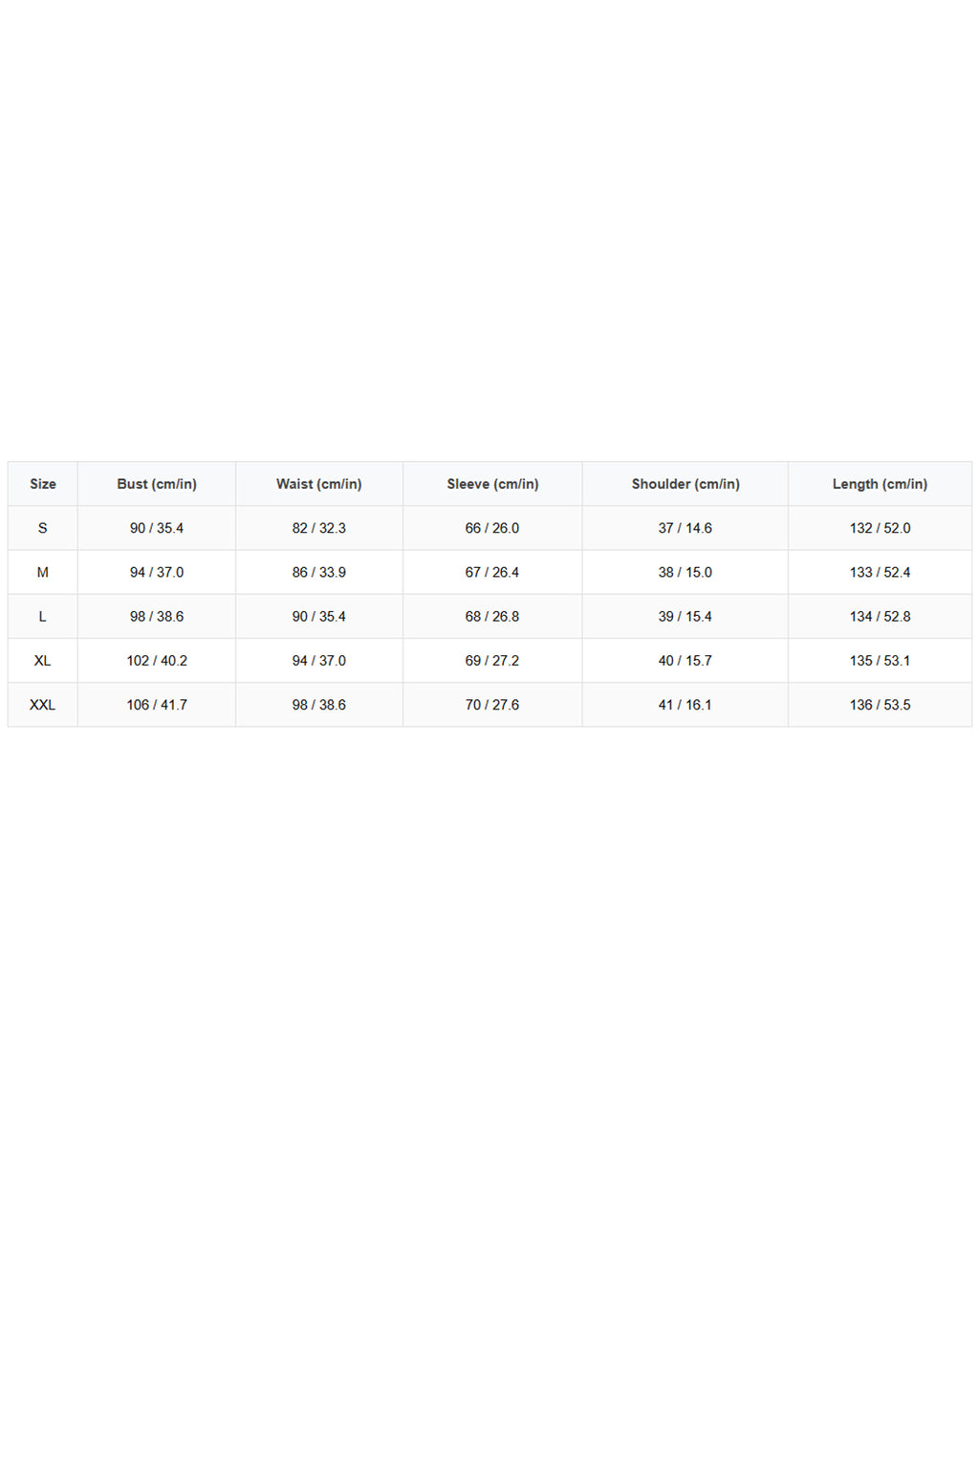Click the XXL size row label
Image resolution: width=979 pixels, height=1469 pixels.
click(x=43, y=705)
